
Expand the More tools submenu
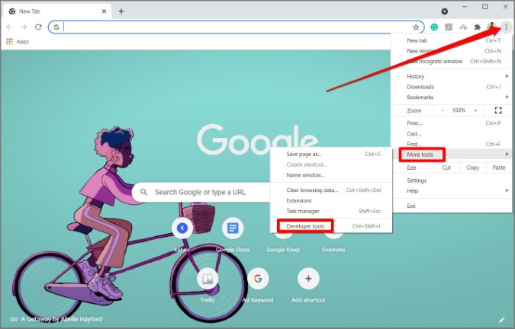(x=452, y=155)
